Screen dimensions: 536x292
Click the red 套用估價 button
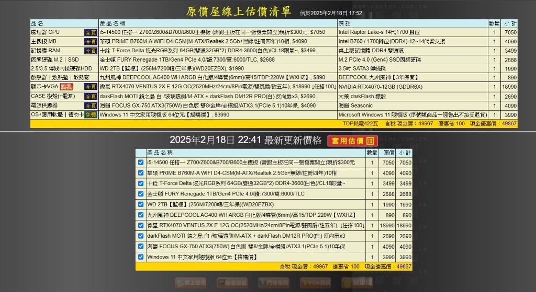(x=352, y=141)
